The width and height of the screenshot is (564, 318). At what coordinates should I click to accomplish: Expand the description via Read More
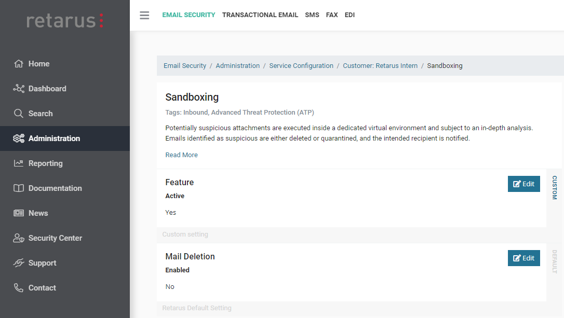point(181,155)
